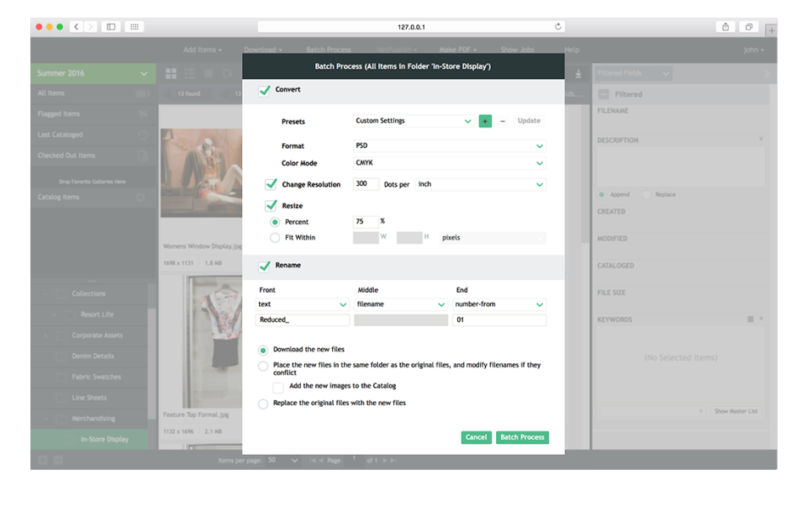Select the Fit Within radio button
The height and width of the screenshot is (512, 807).
[x=273, y=237]
